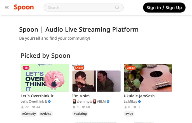Click the Let's Overthink It host name
Screen dimensions: 192x123
[x=34, y=101]
